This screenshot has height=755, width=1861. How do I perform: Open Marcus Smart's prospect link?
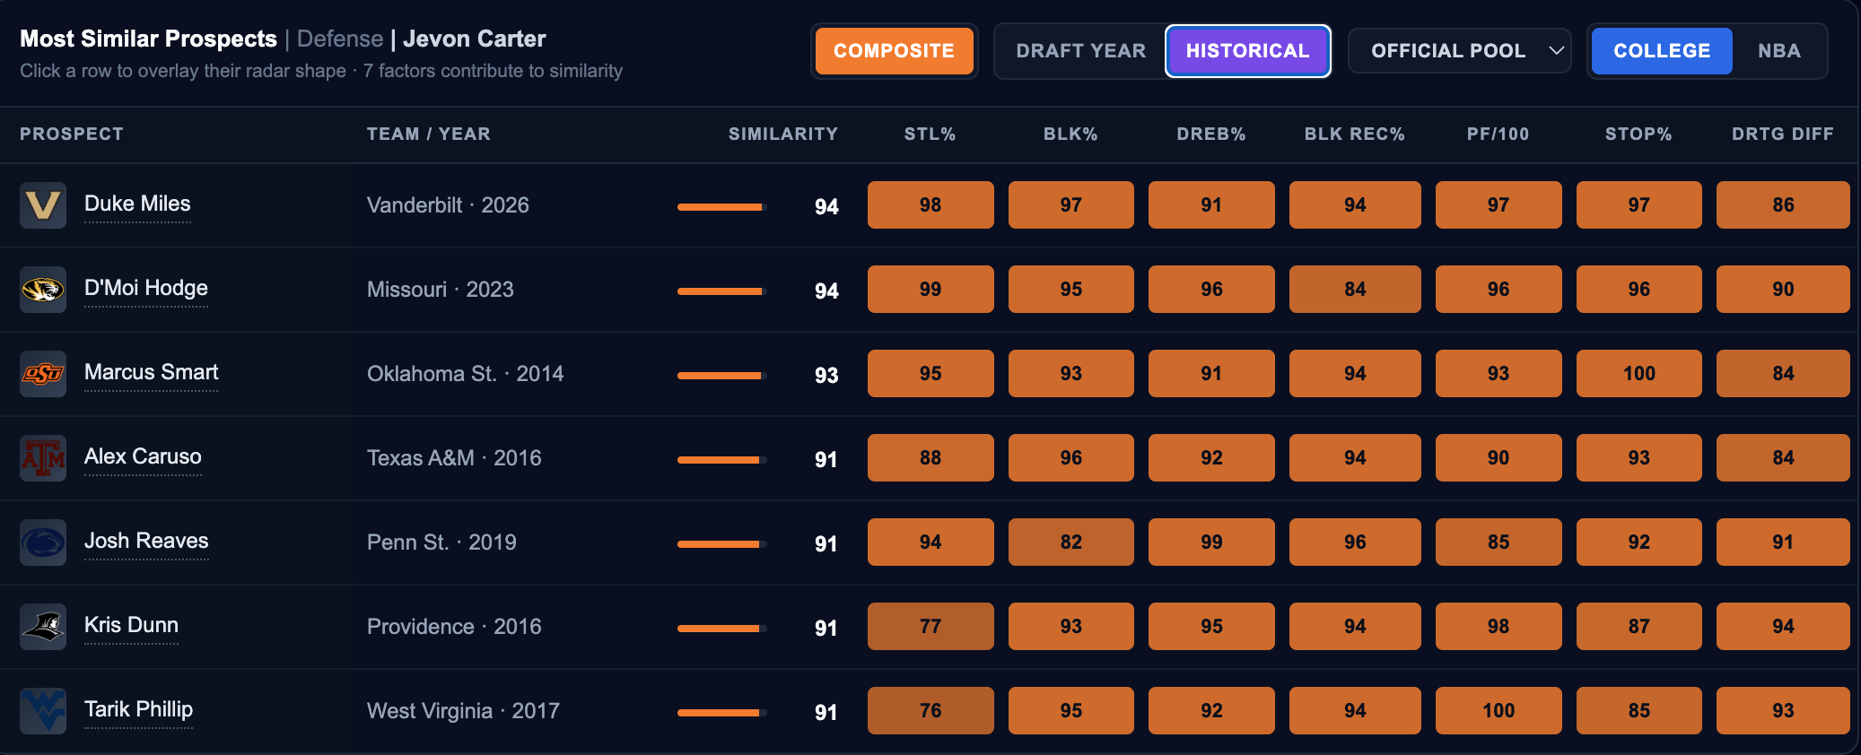click(152, 372)
